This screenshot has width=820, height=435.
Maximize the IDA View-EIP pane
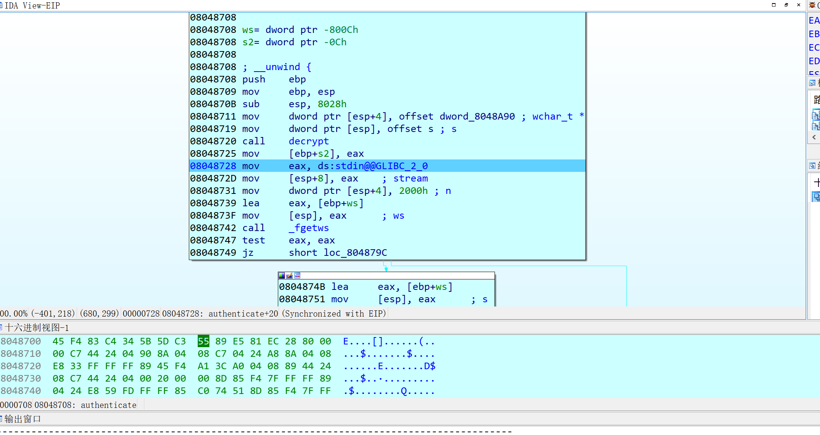774,5
